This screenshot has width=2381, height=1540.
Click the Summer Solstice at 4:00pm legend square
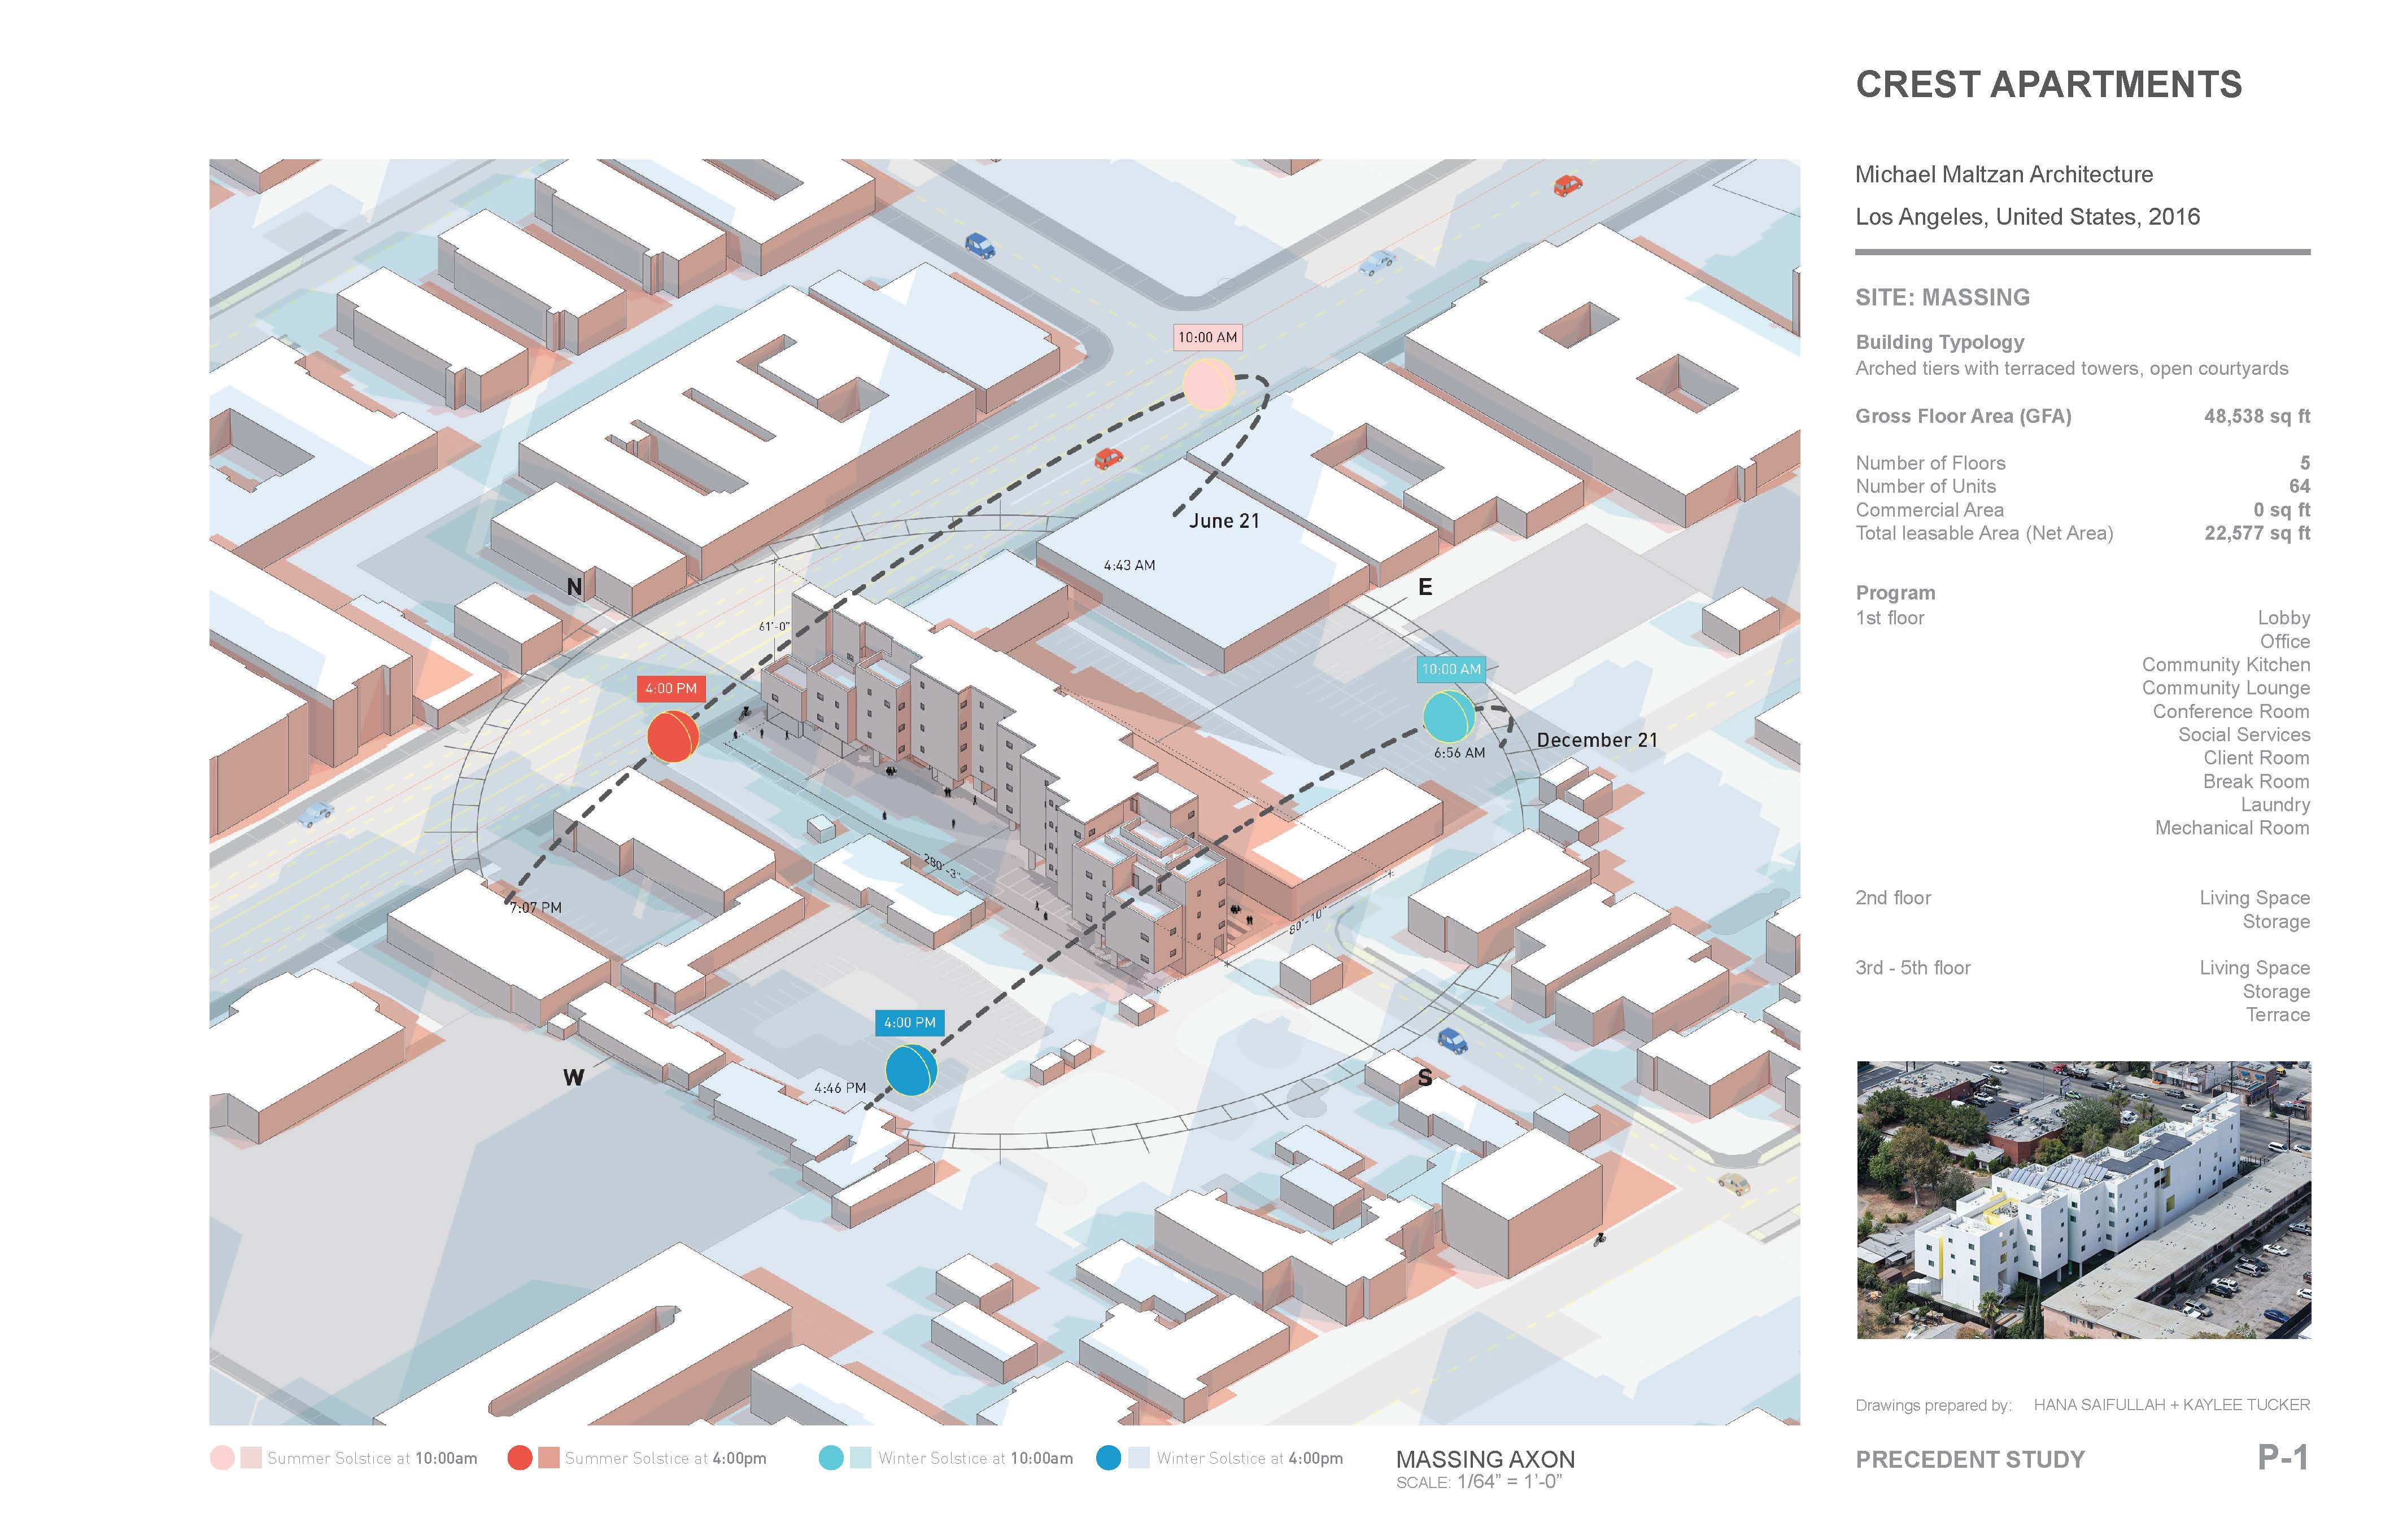click(x=548, y=1457)
